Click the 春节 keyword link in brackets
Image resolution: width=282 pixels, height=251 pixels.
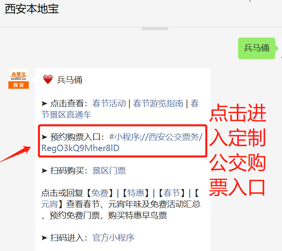pos(172,193)
